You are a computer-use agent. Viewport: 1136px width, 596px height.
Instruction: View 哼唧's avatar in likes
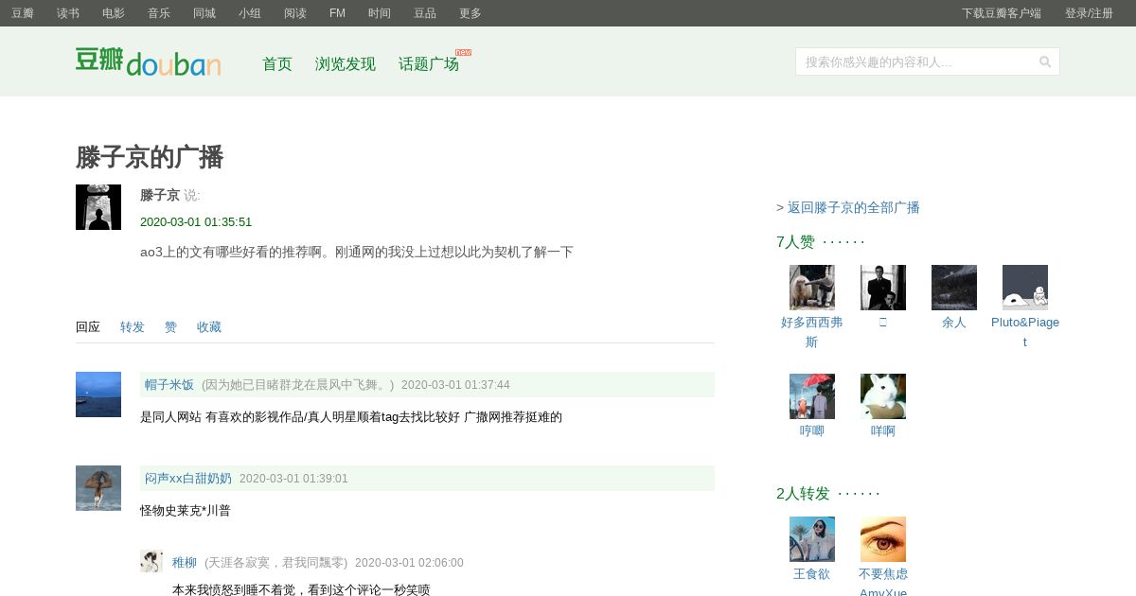coord(812,396)
